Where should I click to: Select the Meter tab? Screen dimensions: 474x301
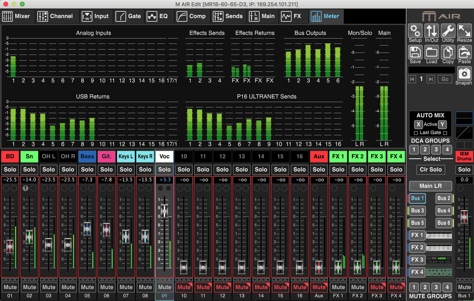[325, 16]
